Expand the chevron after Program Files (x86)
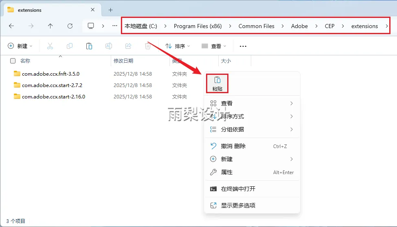The height and width of the screenshot is (227, 397). point(230,26)
